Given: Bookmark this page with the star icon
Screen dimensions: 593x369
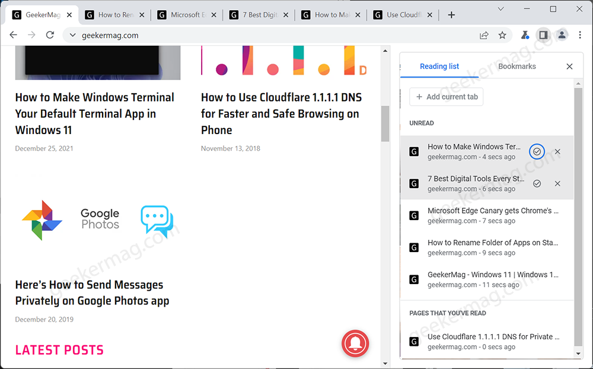Looking at the screenshot, I should [x=502, y=35].
